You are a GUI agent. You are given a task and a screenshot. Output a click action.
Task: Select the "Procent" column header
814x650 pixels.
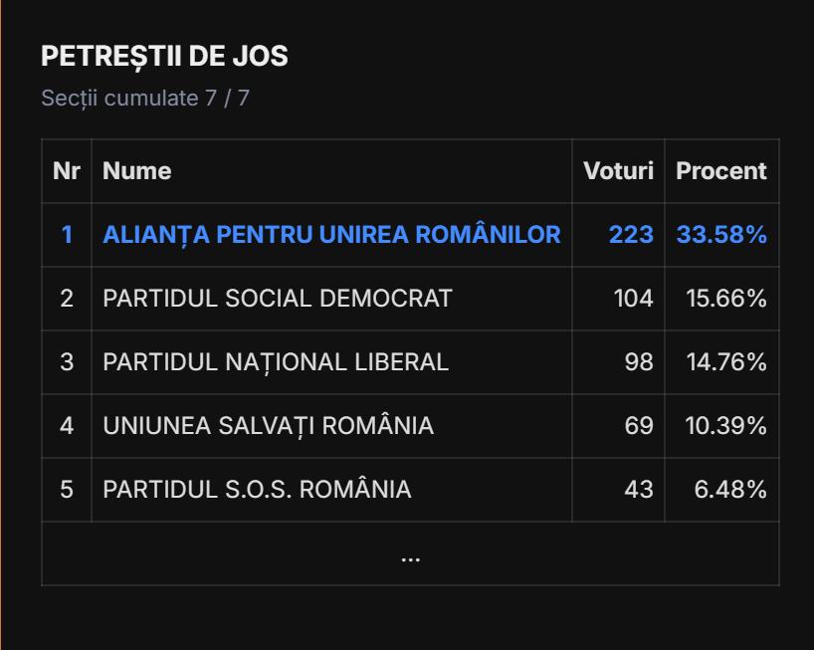tap(721, 171)
